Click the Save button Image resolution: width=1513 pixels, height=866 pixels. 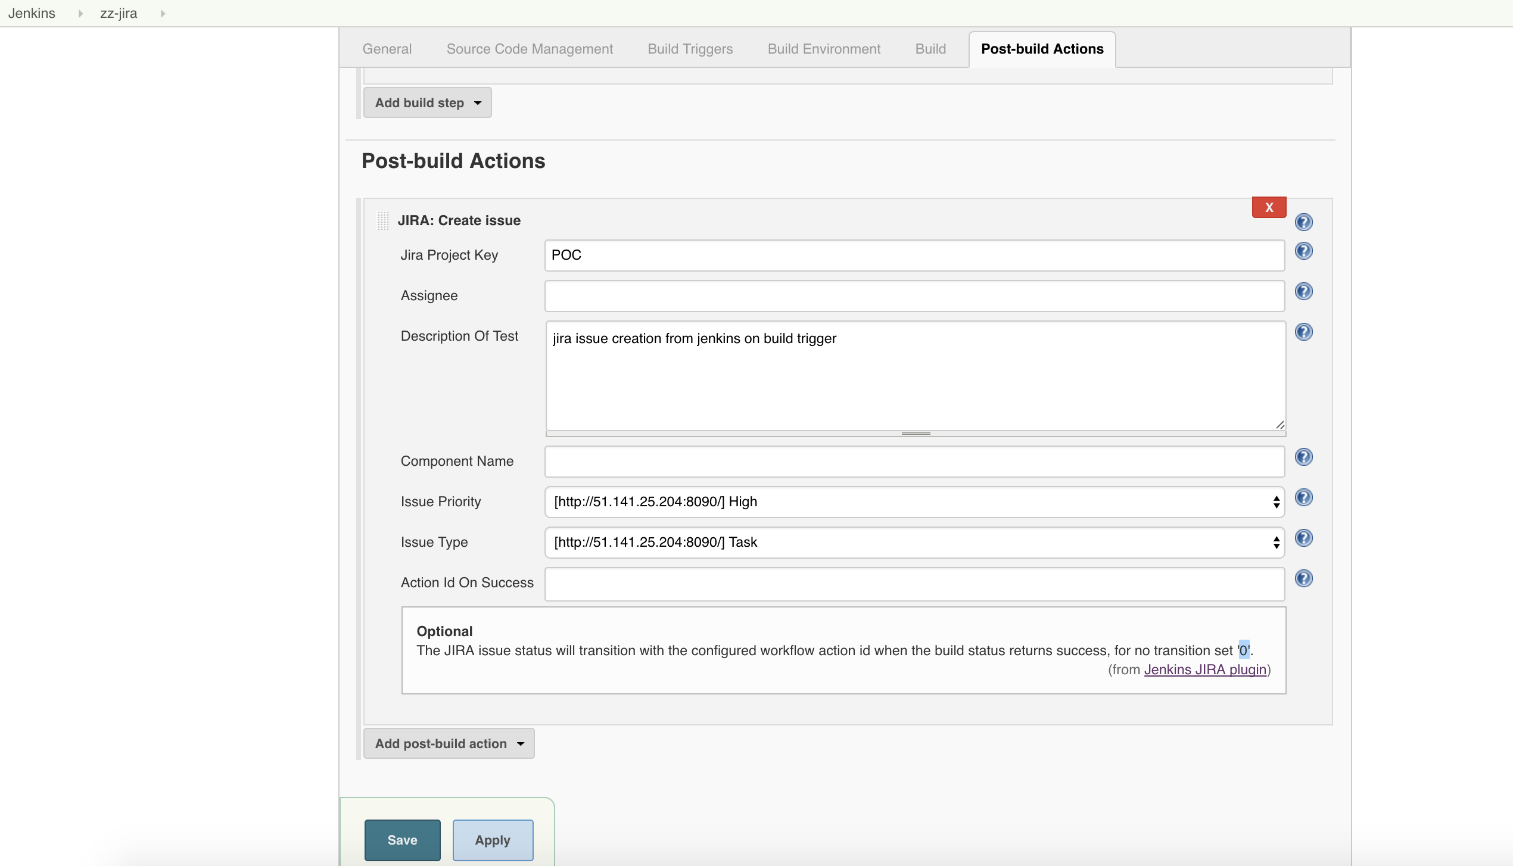pyautogui.click(x=401, y=840)
